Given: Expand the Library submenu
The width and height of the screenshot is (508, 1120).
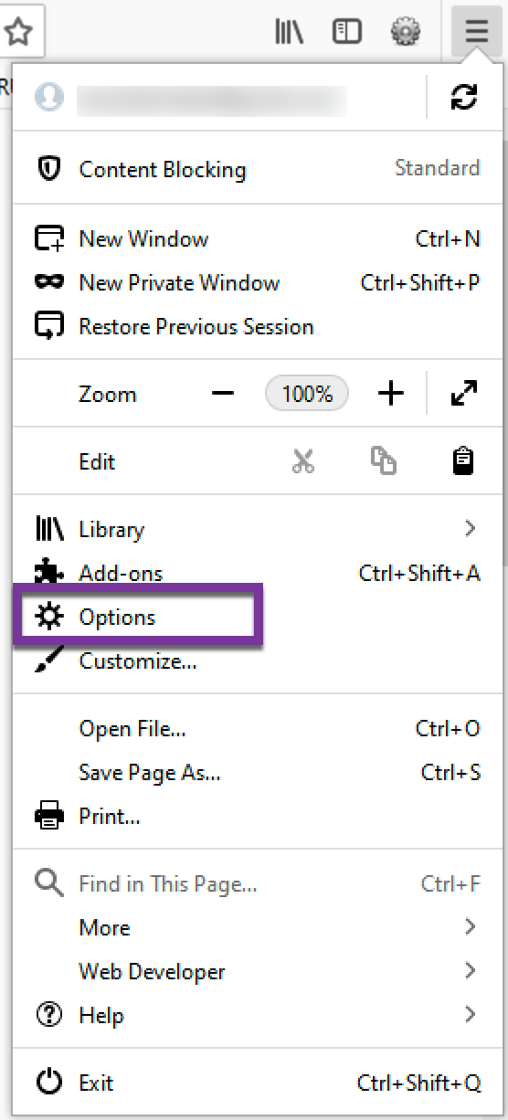Looking at the screenshot, I should coord(256,529).
